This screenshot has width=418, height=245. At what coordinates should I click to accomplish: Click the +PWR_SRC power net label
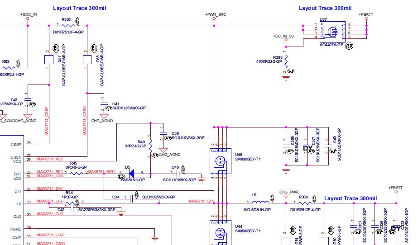(x=216, y=14)
